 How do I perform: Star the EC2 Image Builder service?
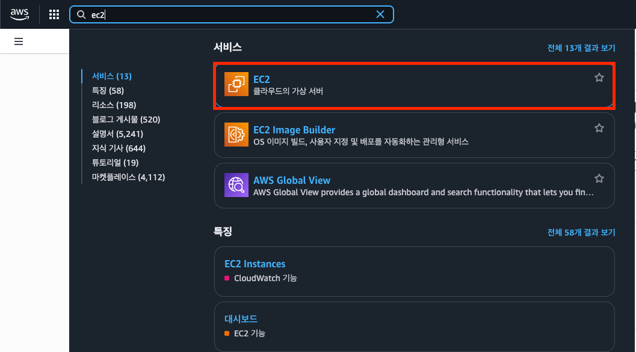[599, 128]
